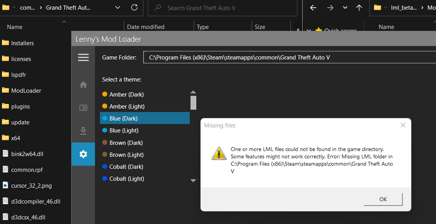Select the Settings gear icon
The image size is (436, 224).
83,154
